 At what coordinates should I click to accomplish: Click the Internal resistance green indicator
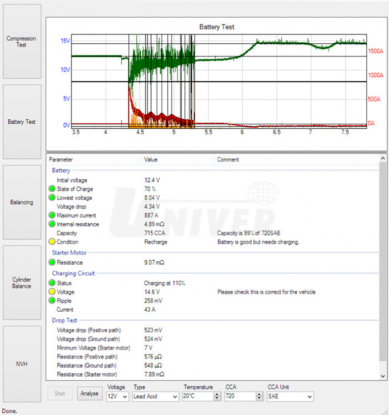[x=52, y=224]
